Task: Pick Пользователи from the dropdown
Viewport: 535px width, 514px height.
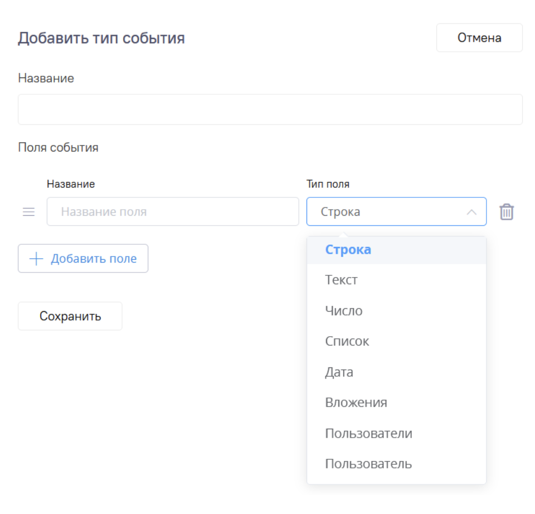Action: pos(368,433)
